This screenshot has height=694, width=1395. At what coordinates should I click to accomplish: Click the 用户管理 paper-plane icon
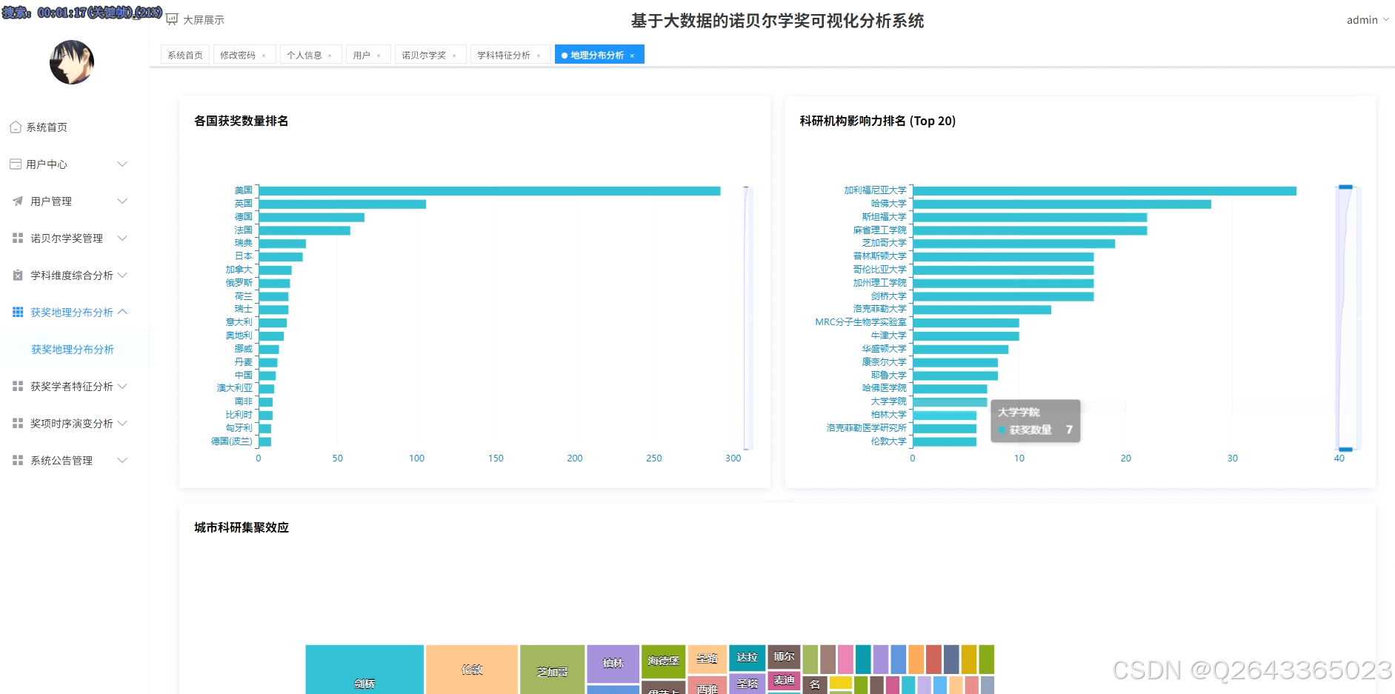(18, 201)
